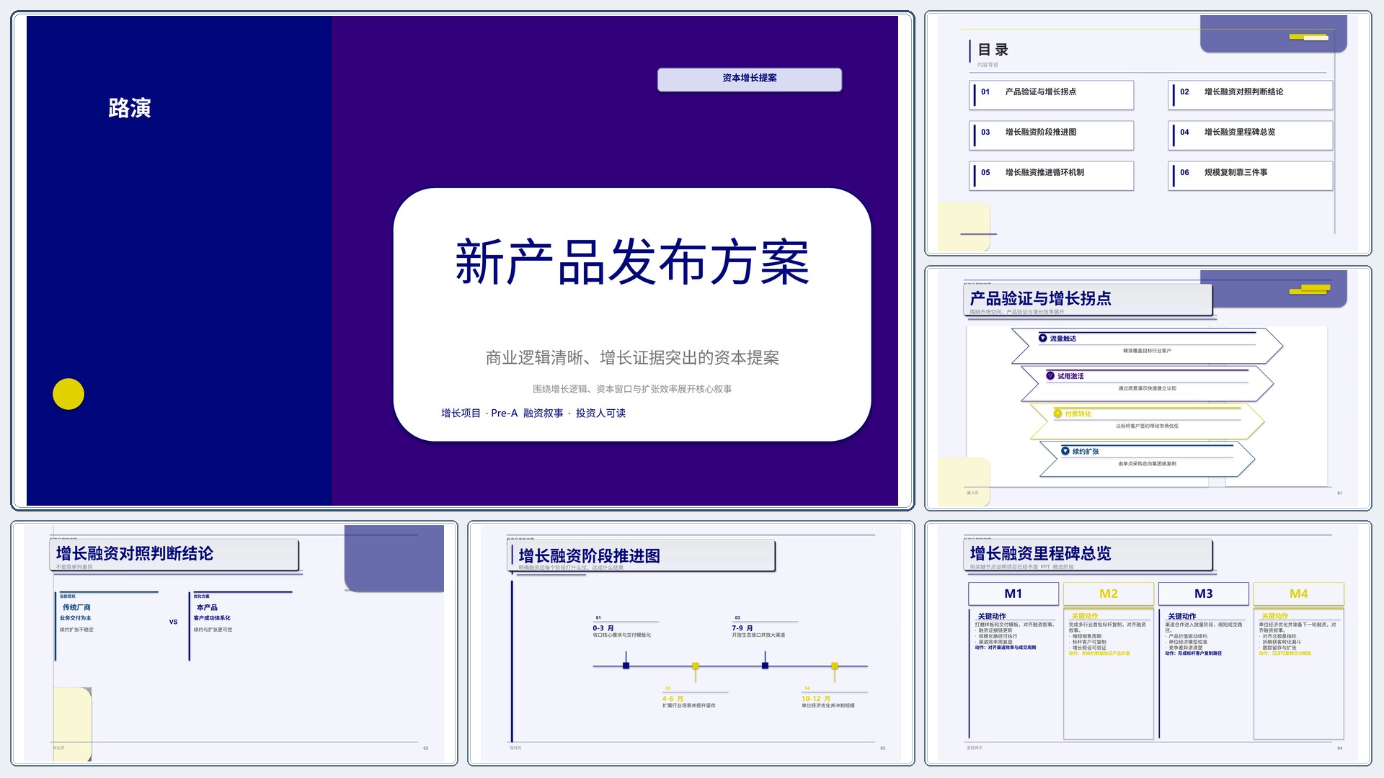
Task: Choose agenda item 04 增长融资里程碑总览
Action: (x=1251, y=135)
